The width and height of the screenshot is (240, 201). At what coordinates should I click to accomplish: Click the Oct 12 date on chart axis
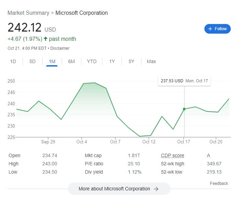149,142
